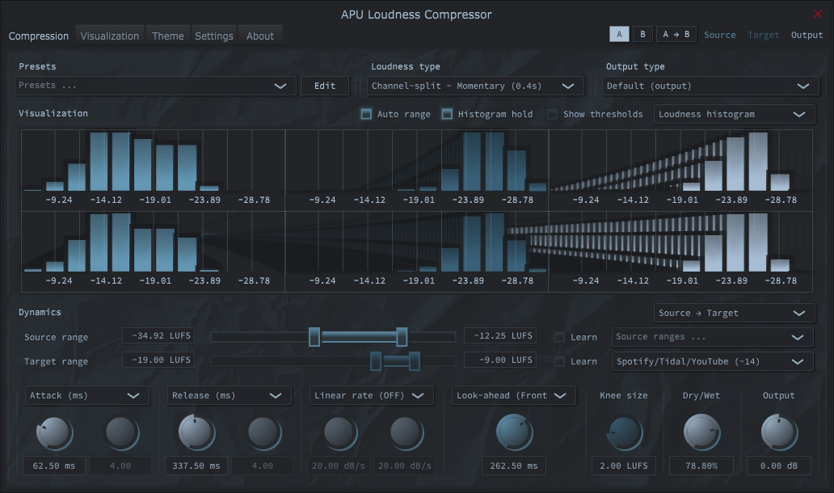Viewport: 834px width, 493px height.
Task: Open the Look-ahead mode dropdown
Action: [x=514, y=395]
